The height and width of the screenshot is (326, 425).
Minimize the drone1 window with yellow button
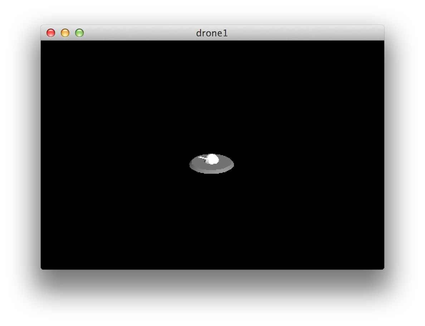pyautogui.click(x=65, y=33)
